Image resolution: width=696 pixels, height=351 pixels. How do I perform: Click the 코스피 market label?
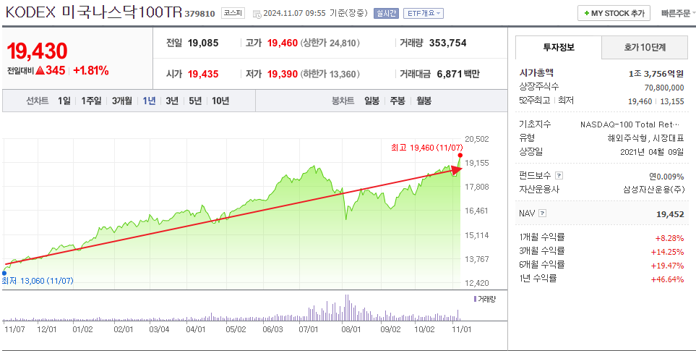(233, 13)
